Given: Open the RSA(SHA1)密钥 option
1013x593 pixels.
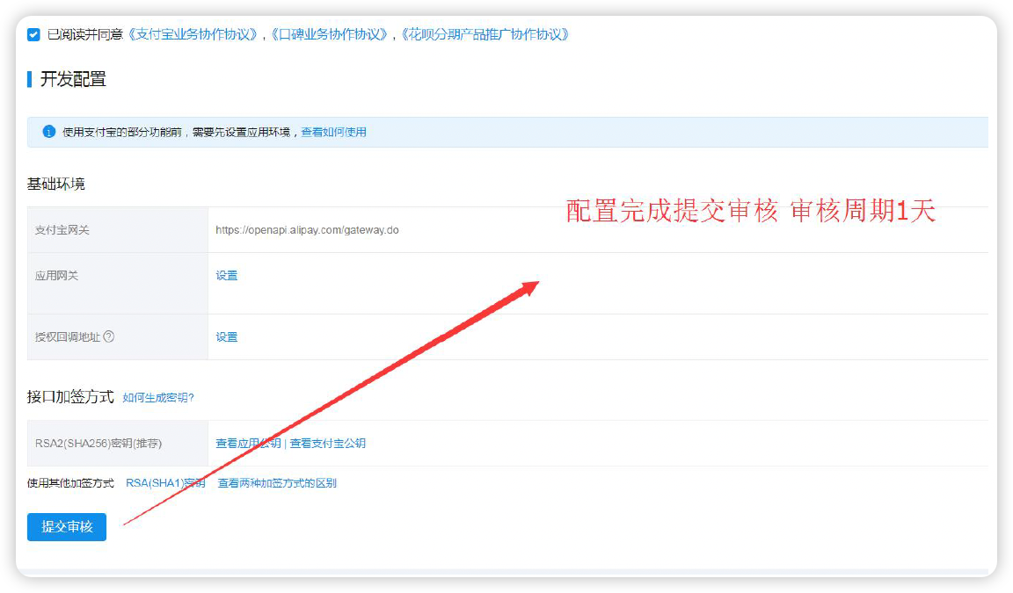Looking at the screenshot, I should 165,482.
